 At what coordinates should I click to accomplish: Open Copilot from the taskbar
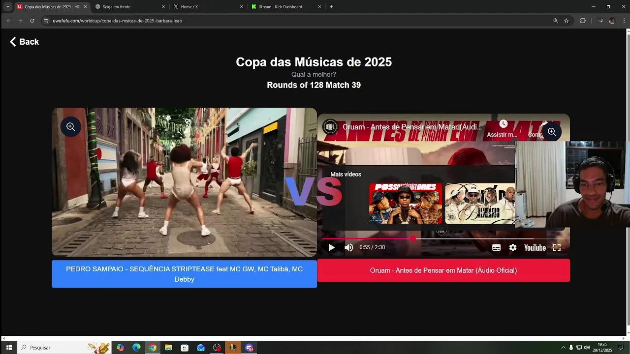120,348
